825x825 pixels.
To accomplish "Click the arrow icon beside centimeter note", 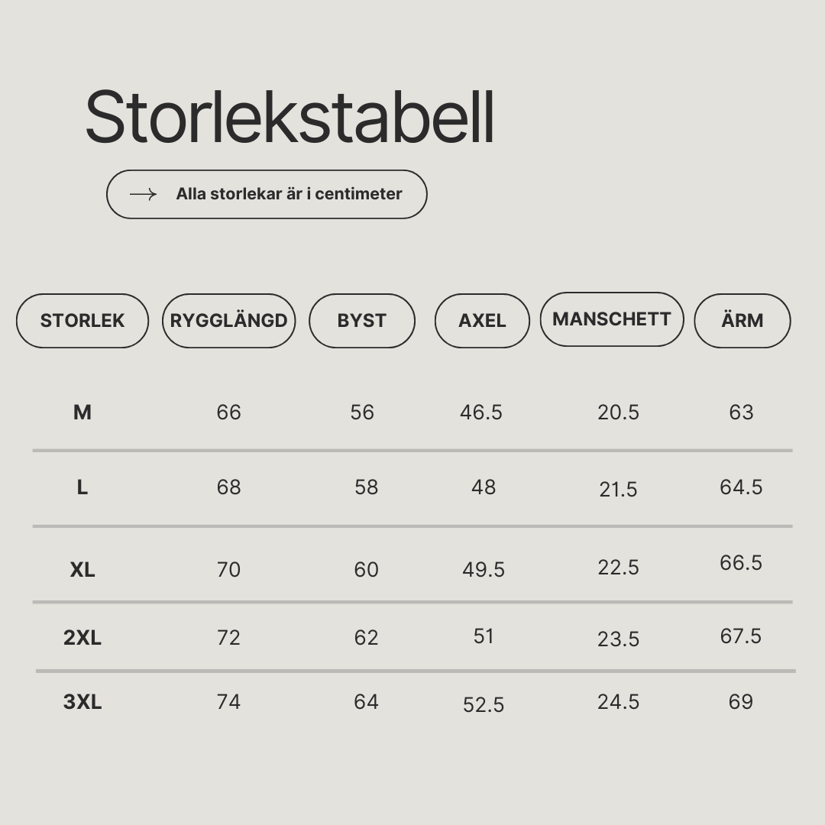I will [x=143, y=194].
